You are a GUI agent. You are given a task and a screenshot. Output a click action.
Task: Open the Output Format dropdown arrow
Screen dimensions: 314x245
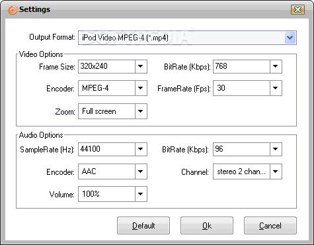point(290,38)
